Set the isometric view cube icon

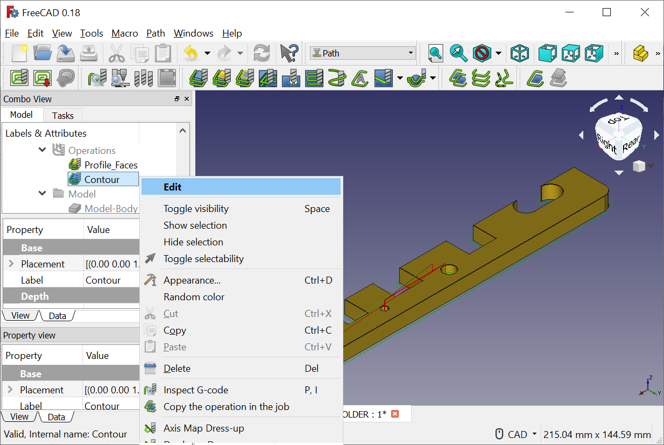click(520, 53)
